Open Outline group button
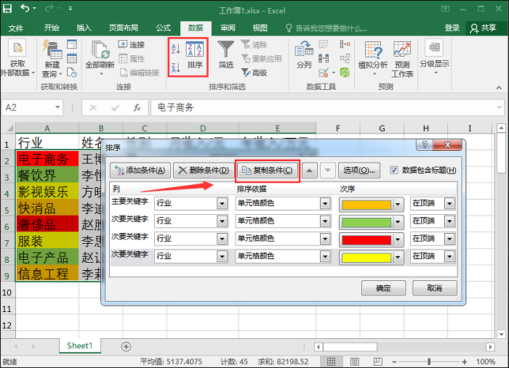 [434, 57]
